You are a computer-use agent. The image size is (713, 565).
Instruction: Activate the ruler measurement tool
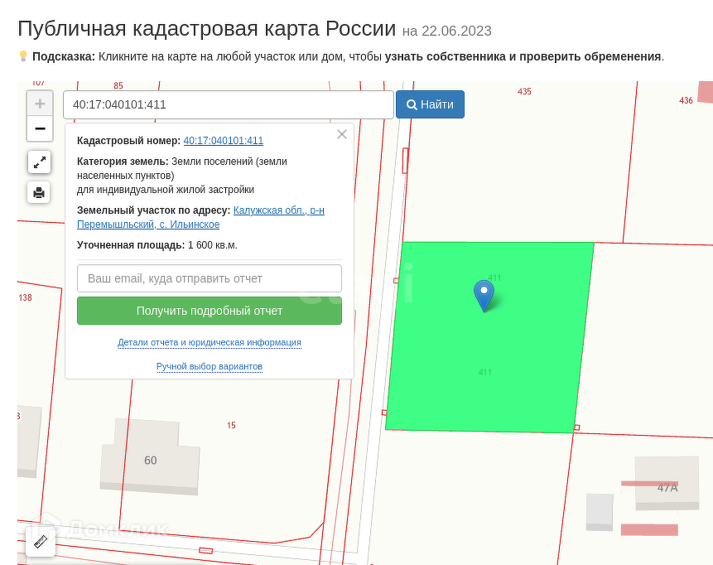point(41,541)
